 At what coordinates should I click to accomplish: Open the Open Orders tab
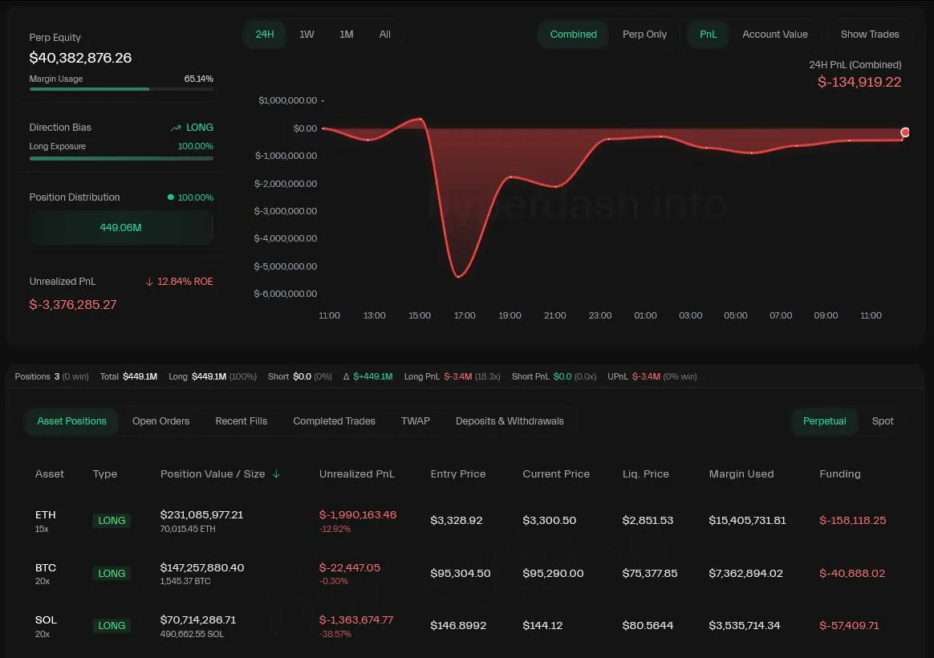pos(160,421)
